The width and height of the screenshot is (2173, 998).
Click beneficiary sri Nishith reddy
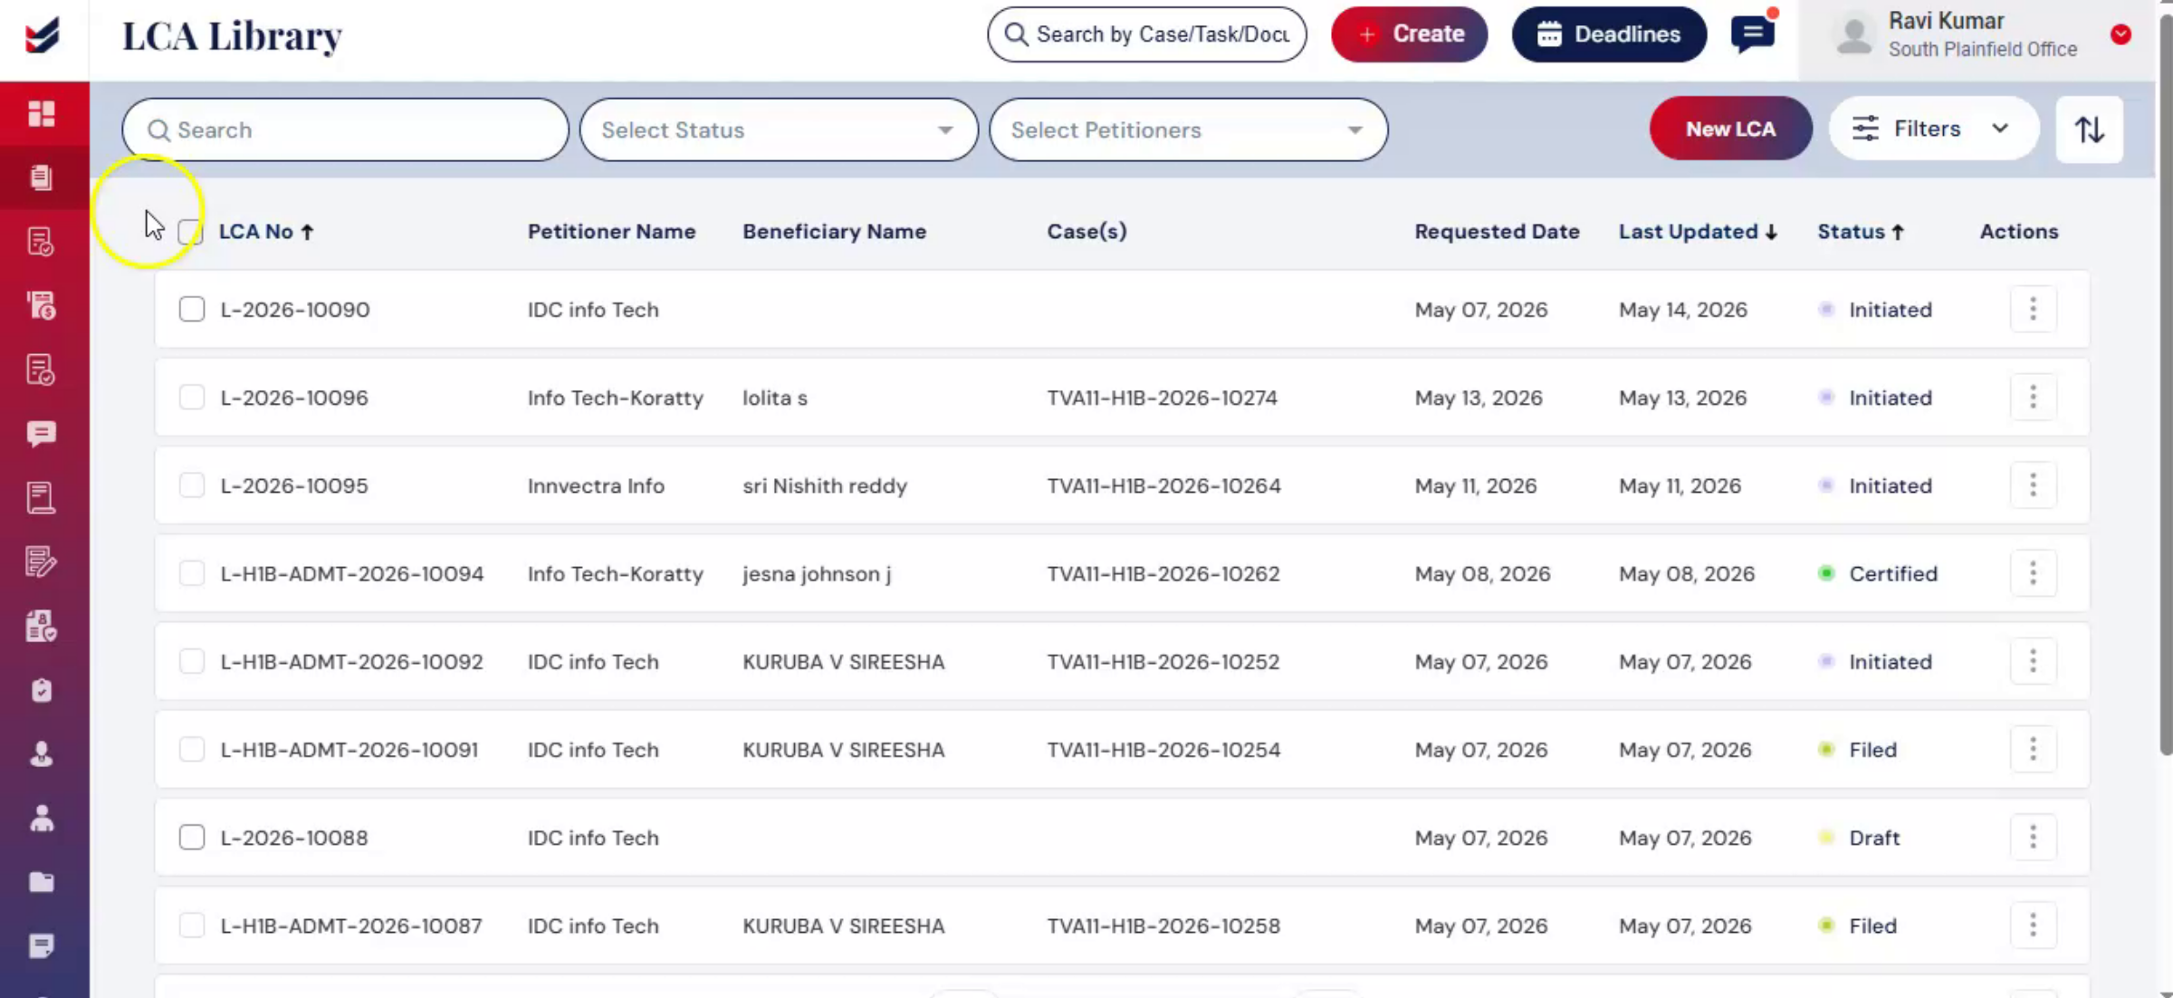[x=825, y=485]
